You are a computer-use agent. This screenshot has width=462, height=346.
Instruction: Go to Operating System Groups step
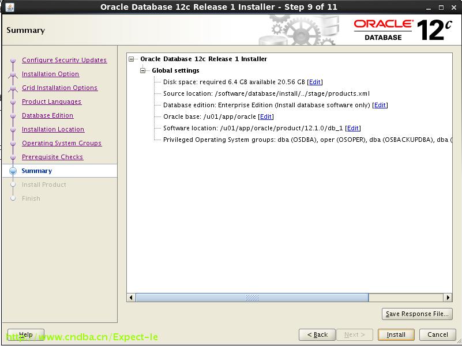[62, 143]
